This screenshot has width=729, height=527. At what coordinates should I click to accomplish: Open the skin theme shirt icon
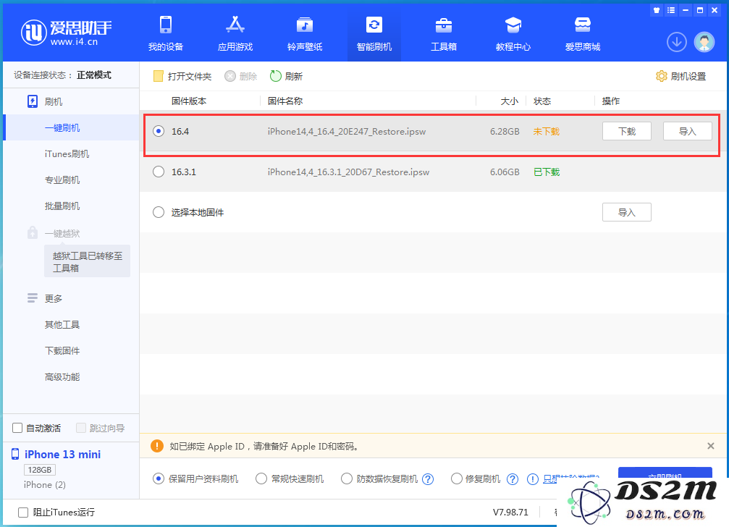[657, 10]
